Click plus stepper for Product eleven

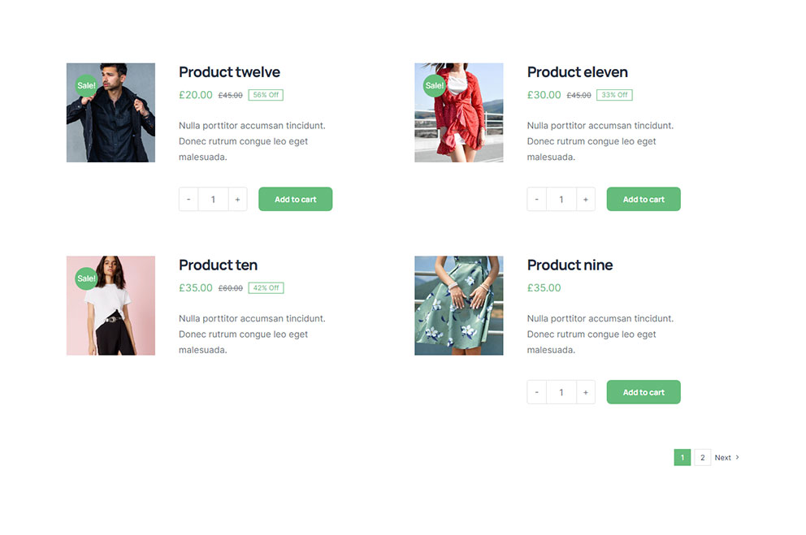click(586, 200)
